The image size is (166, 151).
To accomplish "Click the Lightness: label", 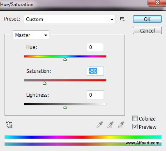I will pyautogui.click(x=37, y=95).
